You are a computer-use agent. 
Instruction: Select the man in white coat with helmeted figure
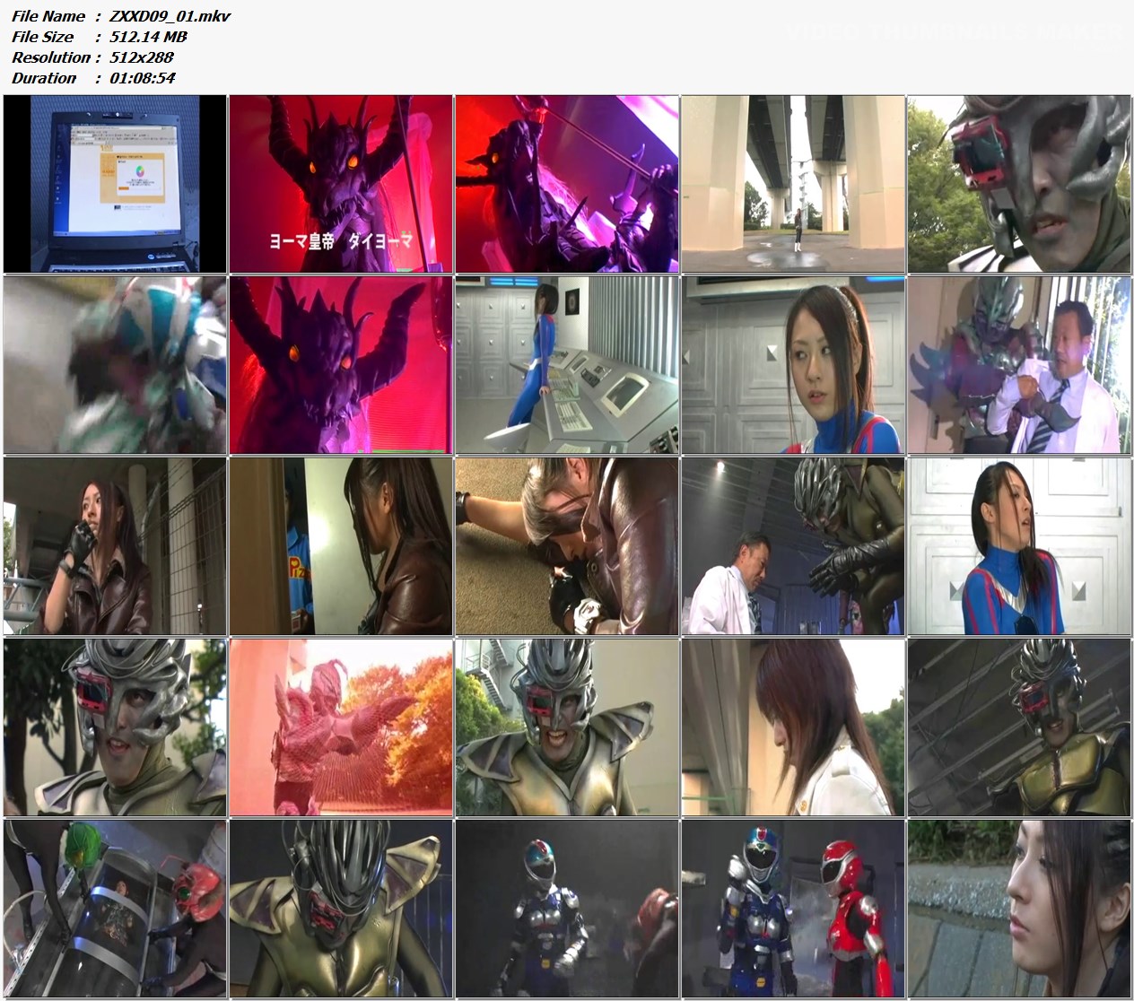(x=793, y=546)
